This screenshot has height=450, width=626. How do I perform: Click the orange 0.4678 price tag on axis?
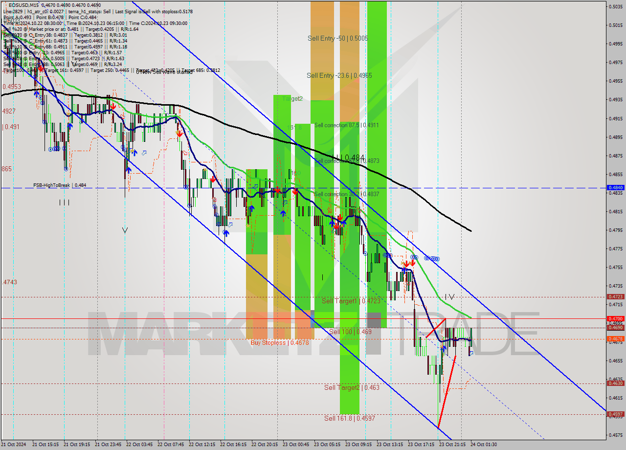[x=615, y=338]
